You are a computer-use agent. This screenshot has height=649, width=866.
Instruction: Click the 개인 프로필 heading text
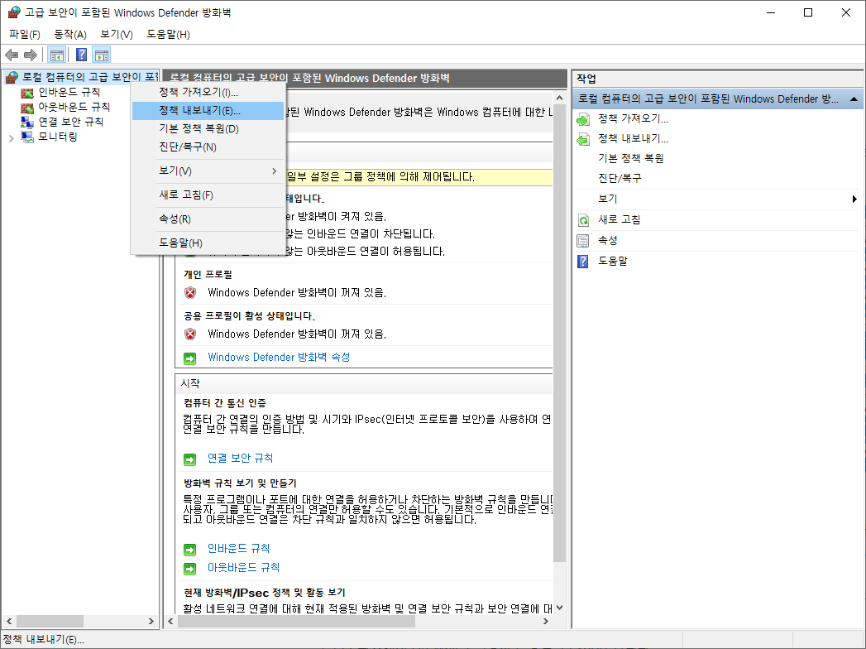[208, 275]
